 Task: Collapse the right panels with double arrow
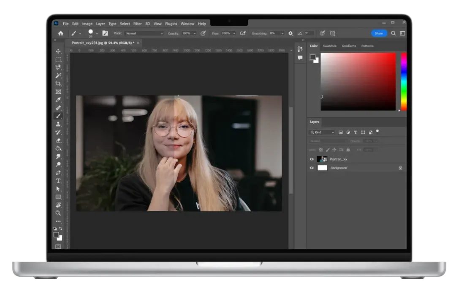303,40
